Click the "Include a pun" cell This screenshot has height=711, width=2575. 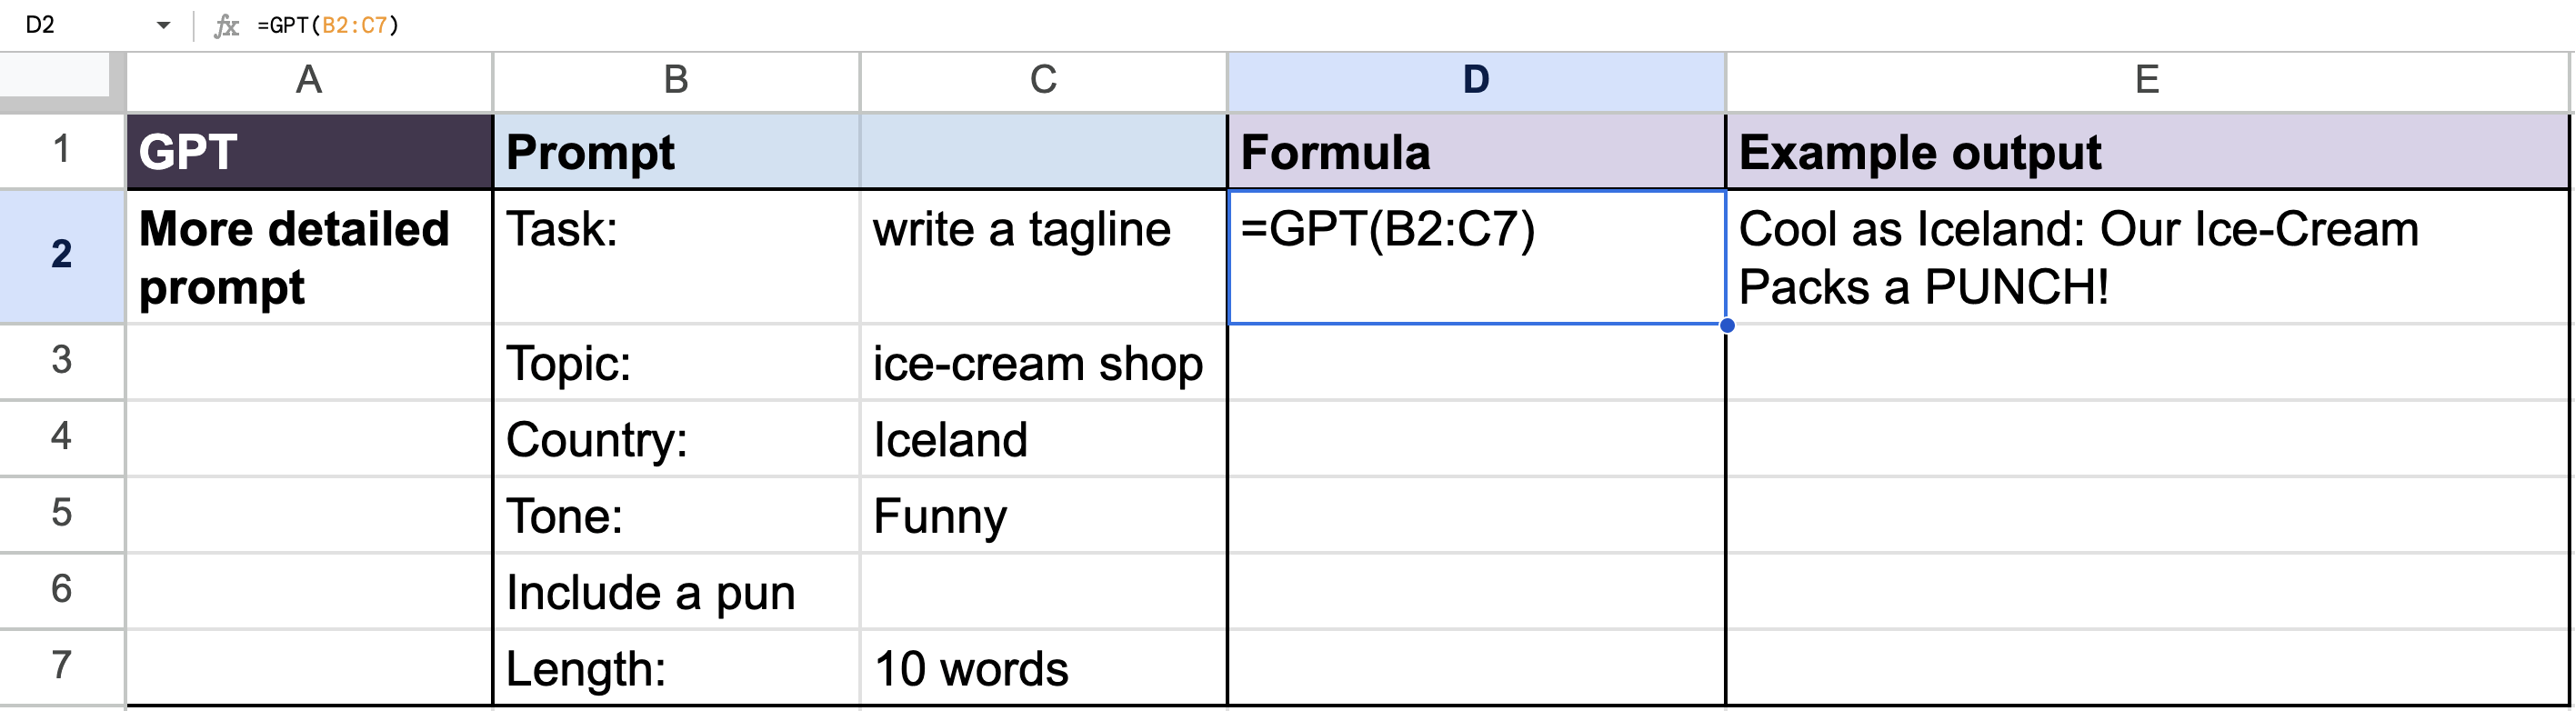(676, 592)
